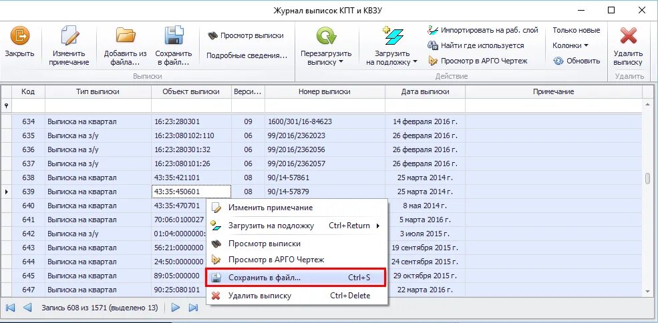
Task: Choose Удалить выписку in context menu
Action: (297, 296)
